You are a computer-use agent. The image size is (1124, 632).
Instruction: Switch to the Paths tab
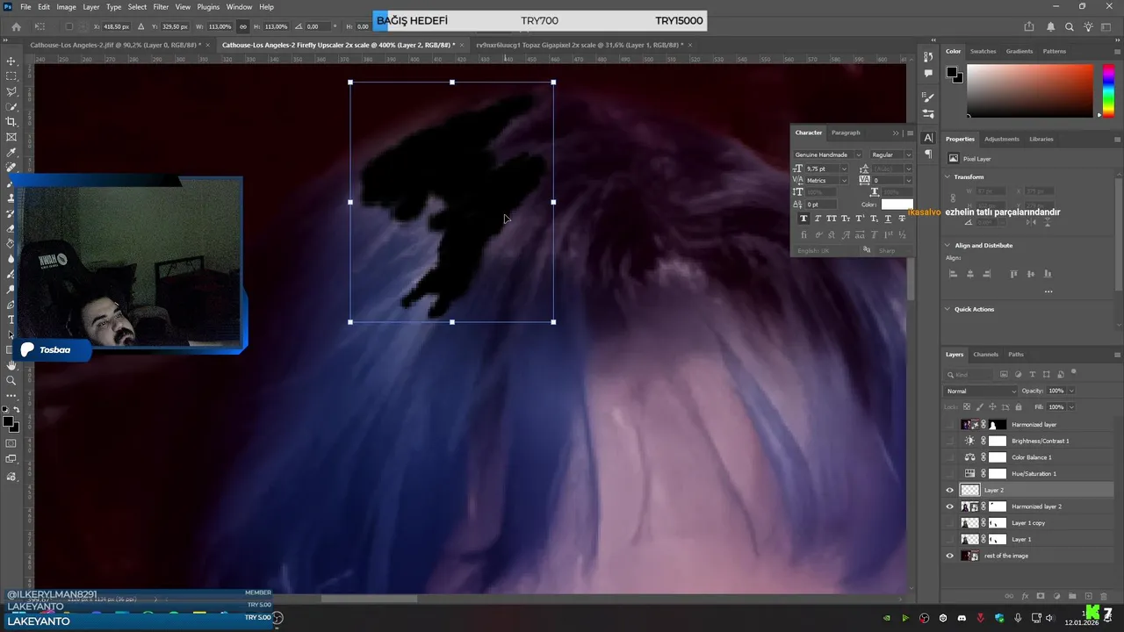[1016, 355]
